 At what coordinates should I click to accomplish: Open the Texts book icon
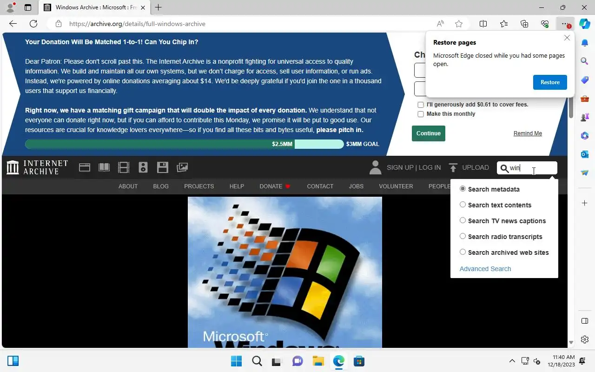(x=104, y=167)
